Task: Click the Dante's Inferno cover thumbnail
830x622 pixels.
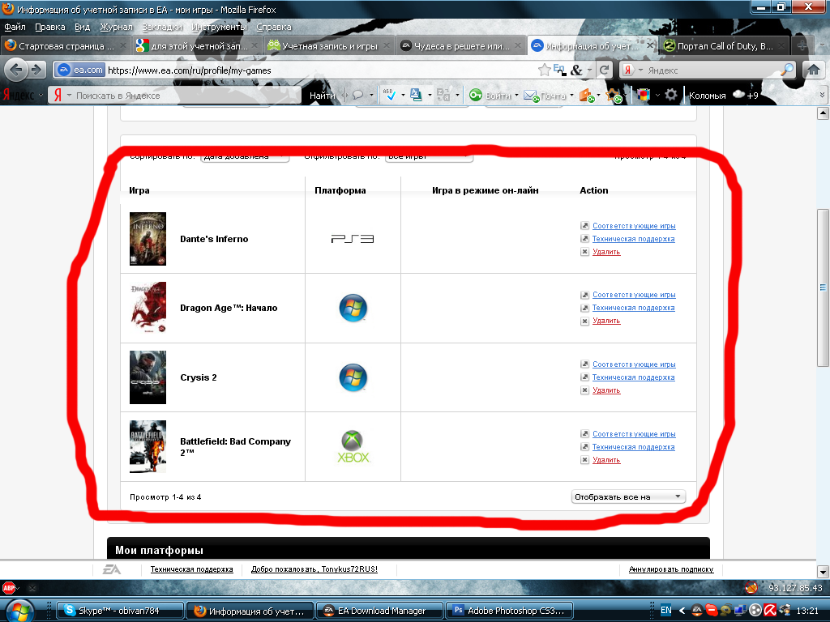Action: tap(148, 239)
